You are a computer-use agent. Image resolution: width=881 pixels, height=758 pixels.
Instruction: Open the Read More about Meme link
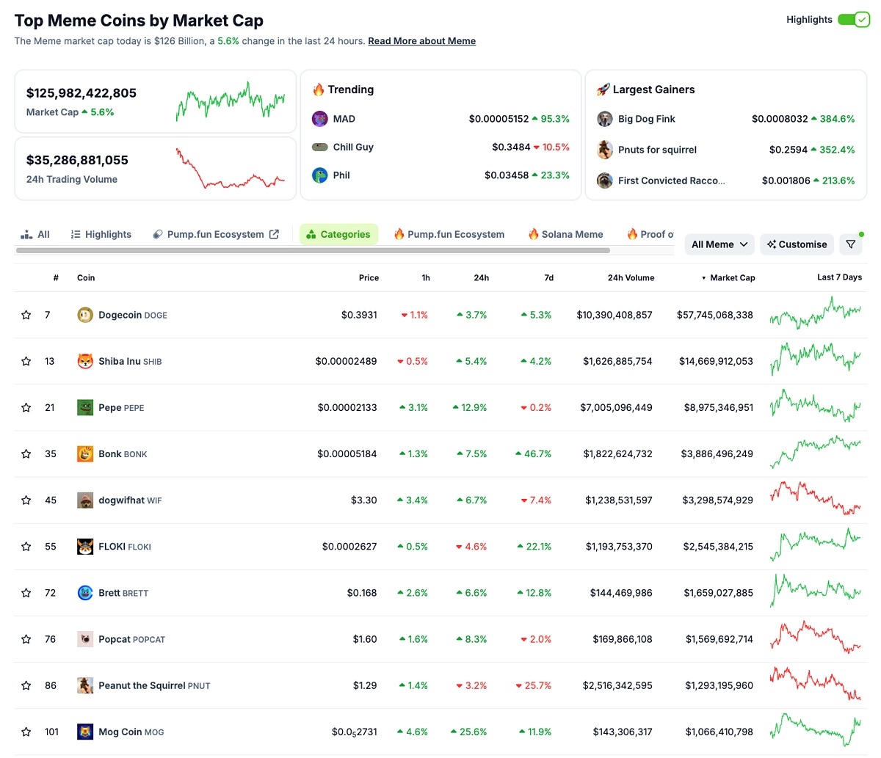[421, 40]
